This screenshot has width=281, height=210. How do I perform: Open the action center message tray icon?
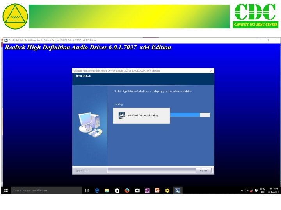point(257,191)
